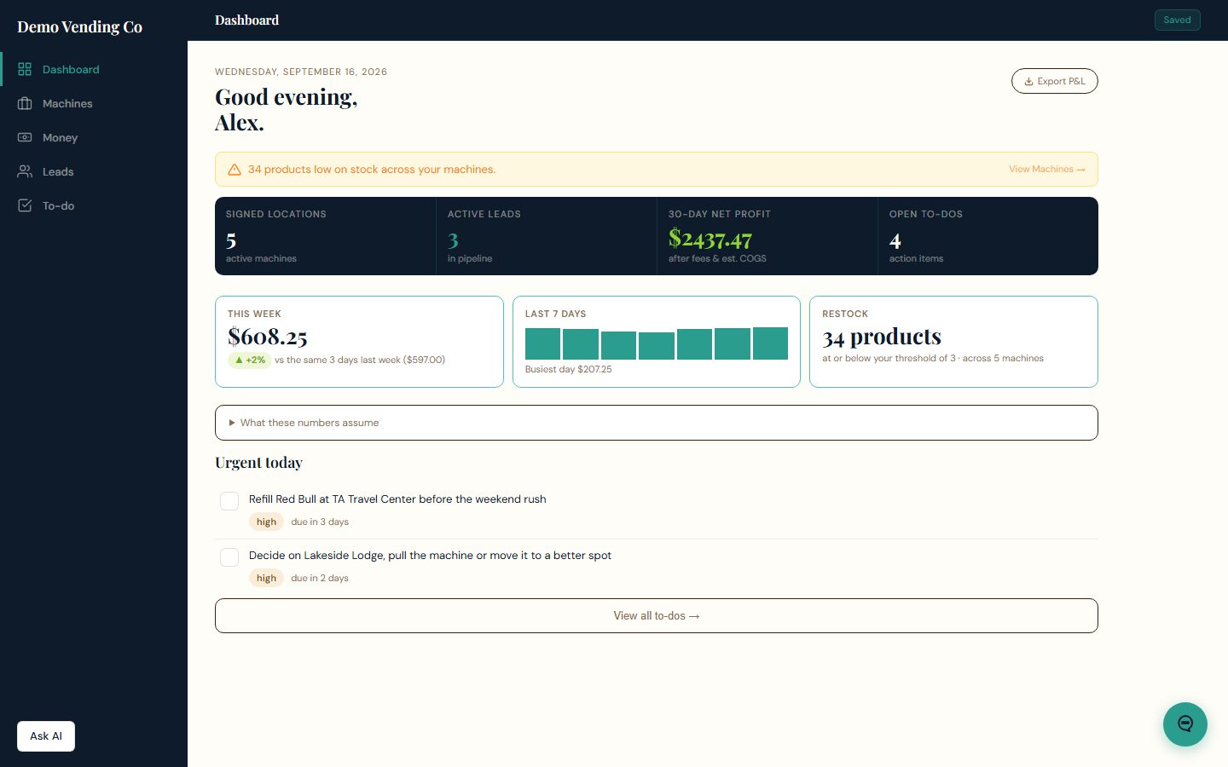Open the Dashboard menu item
Screen dimensions: 1228x767
[x=94, y=69]
